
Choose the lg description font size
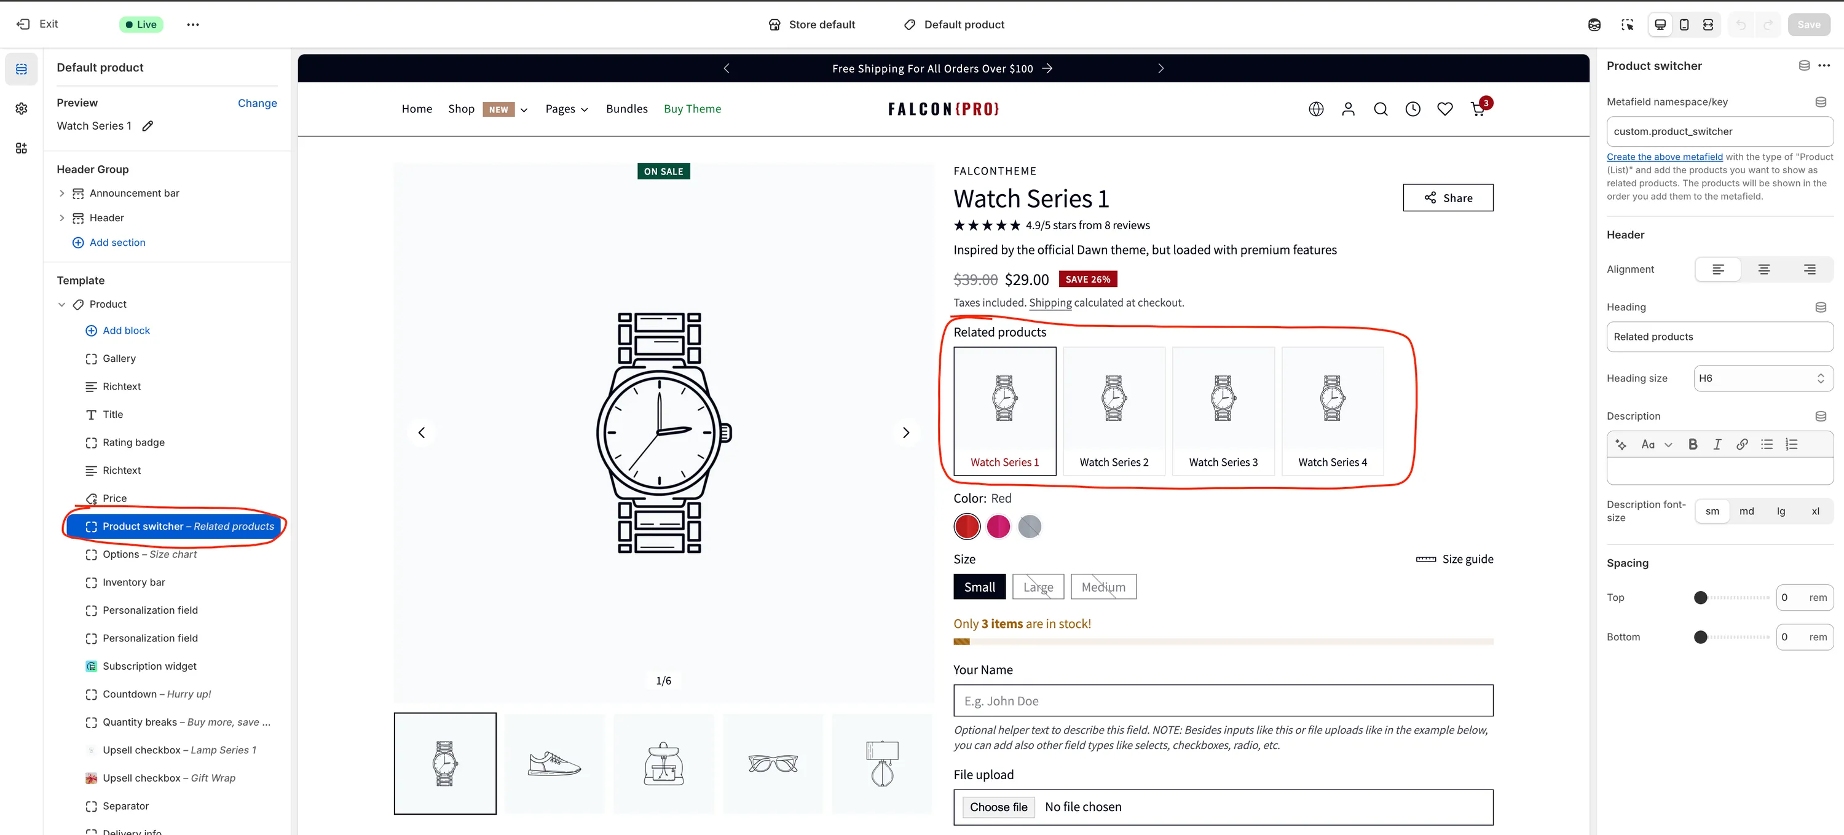pos(1780,511)
